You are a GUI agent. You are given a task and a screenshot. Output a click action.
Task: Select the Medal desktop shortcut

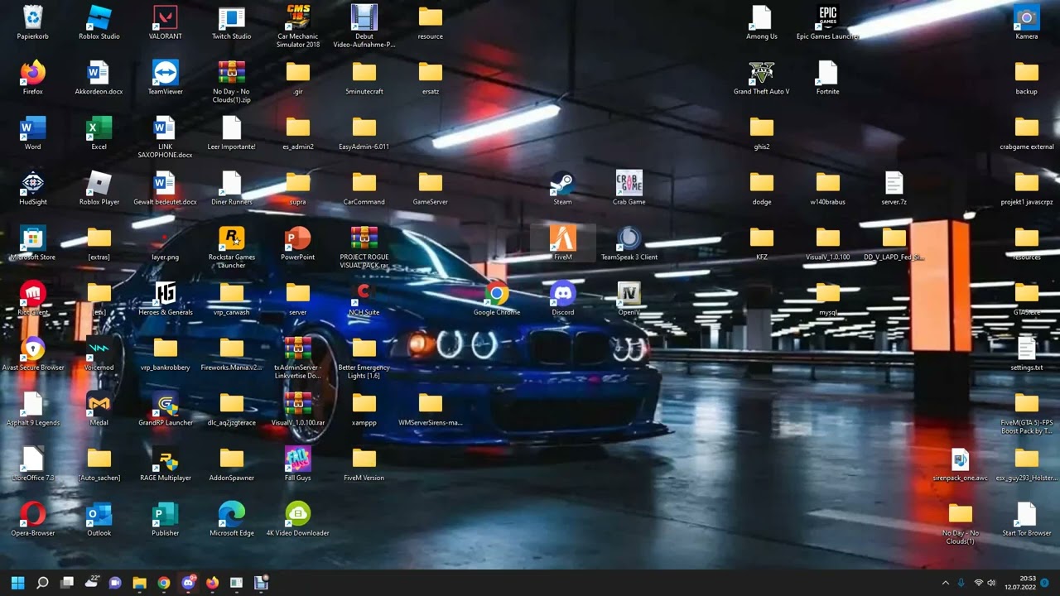[99, 410]
